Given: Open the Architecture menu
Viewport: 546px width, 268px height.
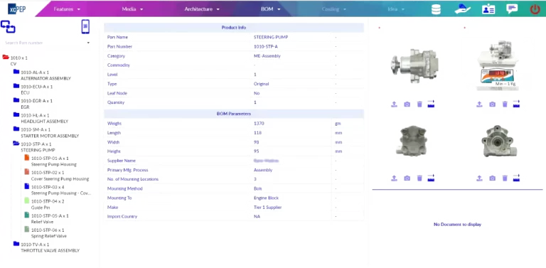Looking at the screenshot, I should tap(202, 9).
